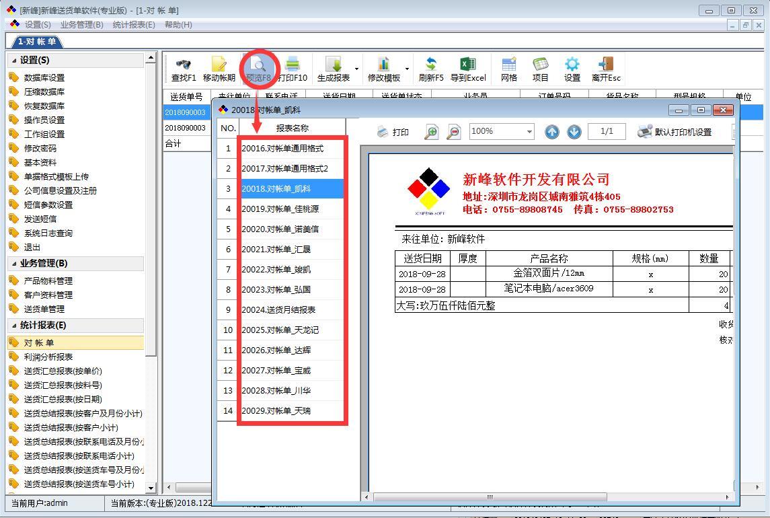
Task: Click the 送货单号 column header
Action: pos(186,96)
